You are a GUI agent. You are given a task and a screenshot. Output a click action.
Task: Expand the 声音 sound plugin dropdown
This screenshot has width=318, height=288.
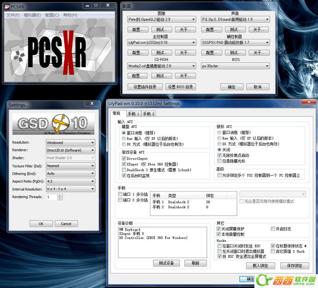(267, 19)
